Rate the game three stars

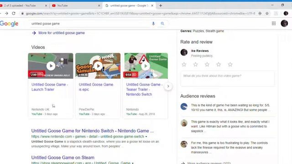pos(207,65)
